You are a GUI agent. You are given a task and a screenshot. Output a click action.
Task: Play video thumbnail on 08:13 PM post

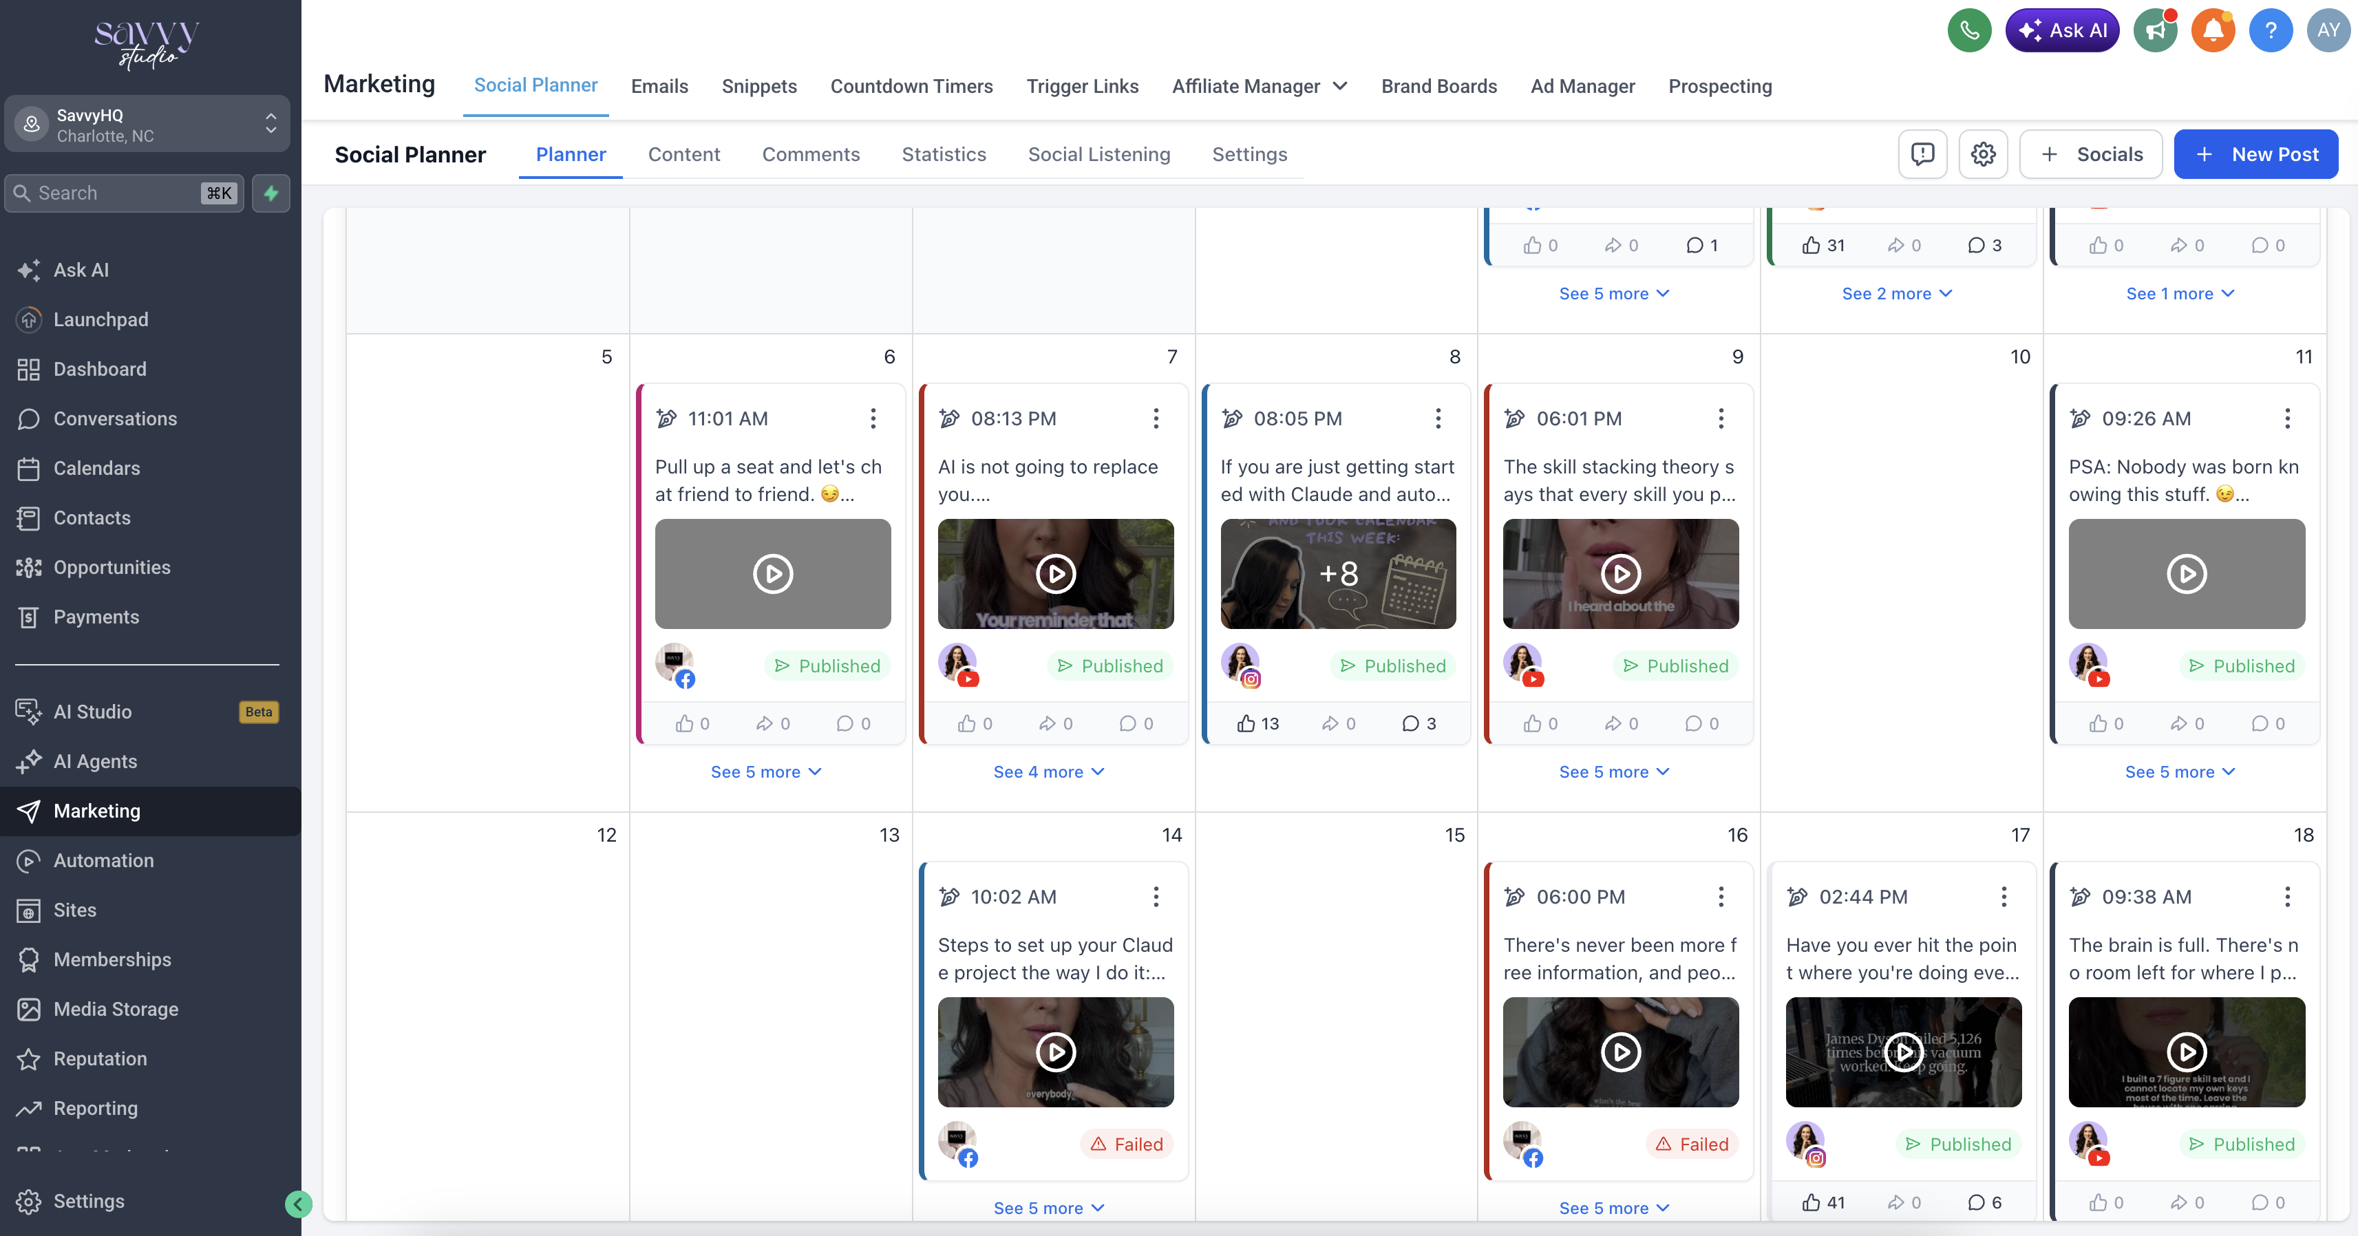1055,574
